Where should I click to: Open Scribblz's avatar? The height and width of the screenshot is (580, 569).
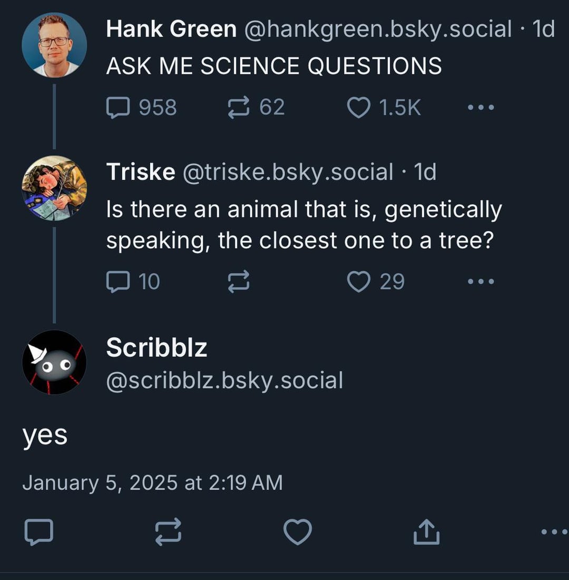coord(54,362)
